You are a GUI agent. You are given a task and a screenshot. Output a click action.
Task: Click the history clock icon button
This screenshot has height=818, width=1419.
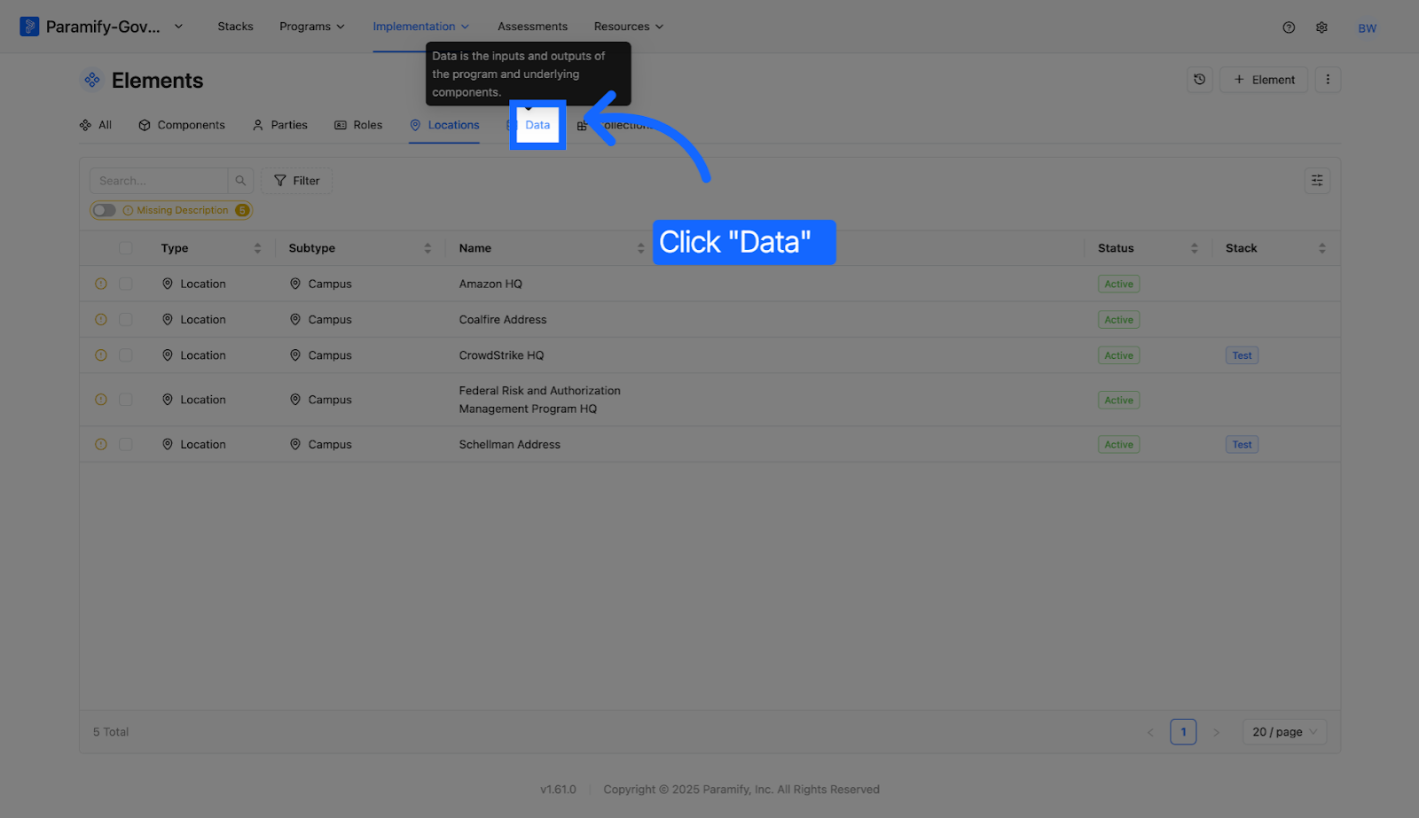[x=1199, y=80]
